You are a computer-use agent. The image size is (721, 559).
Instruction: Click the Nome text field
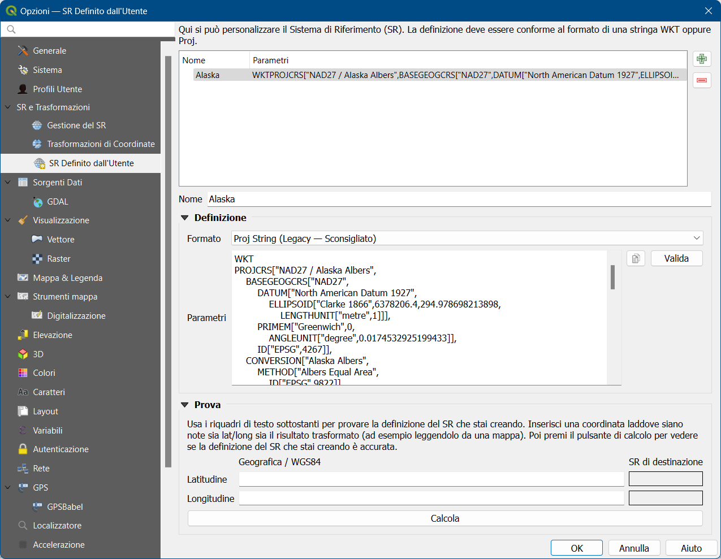pos(459,199)
